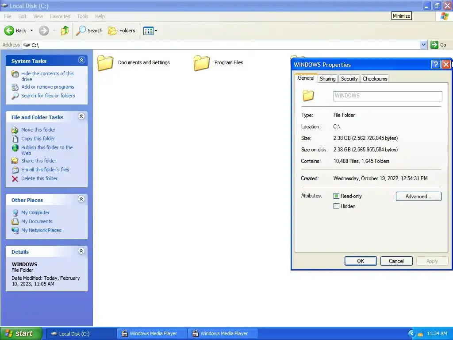453x340 pixels.
Task: Click the 11:34 AM taskbar clock
Action: click(437, 334)
